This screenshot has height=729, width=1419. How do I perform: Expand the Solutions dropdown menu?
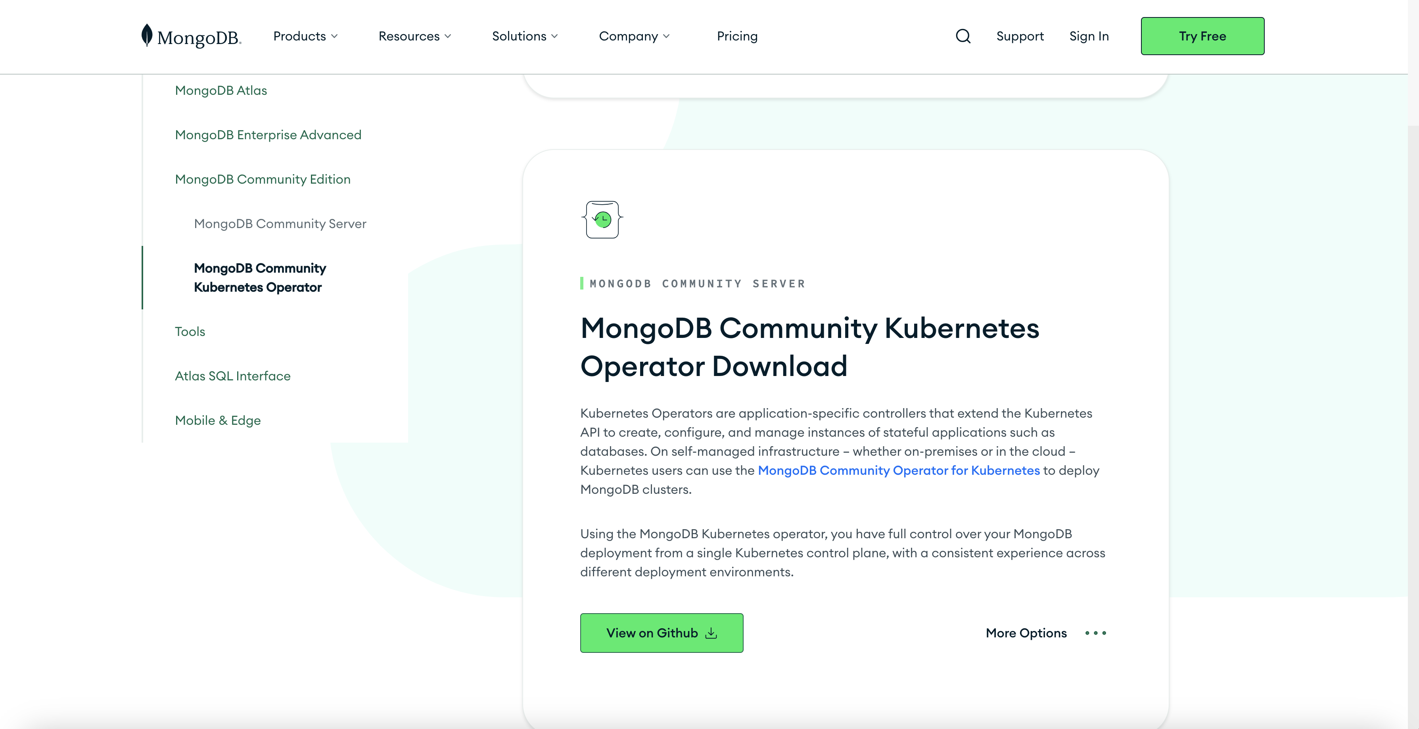(x=526, y=36)
